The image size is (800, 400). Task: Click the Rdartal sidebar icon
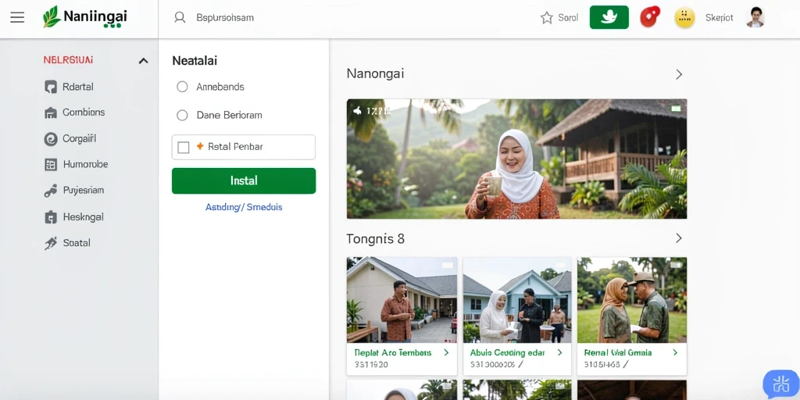[51, 87]
